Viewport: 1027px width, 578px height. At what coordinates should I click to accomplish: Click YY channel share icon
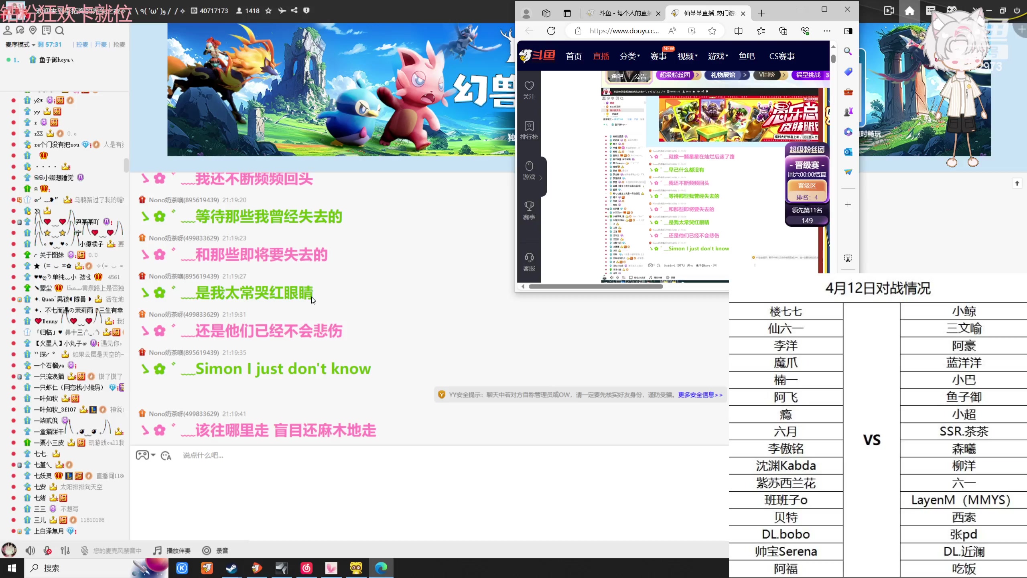point(294,10)
